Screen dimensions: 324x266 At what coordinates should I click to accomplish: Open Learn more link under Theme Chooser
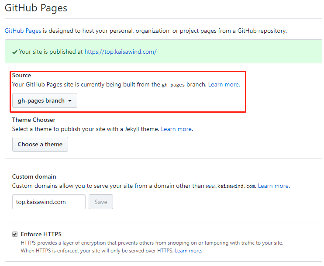[176, 129]
